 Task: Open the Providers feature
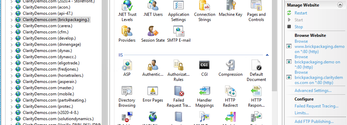127,34
